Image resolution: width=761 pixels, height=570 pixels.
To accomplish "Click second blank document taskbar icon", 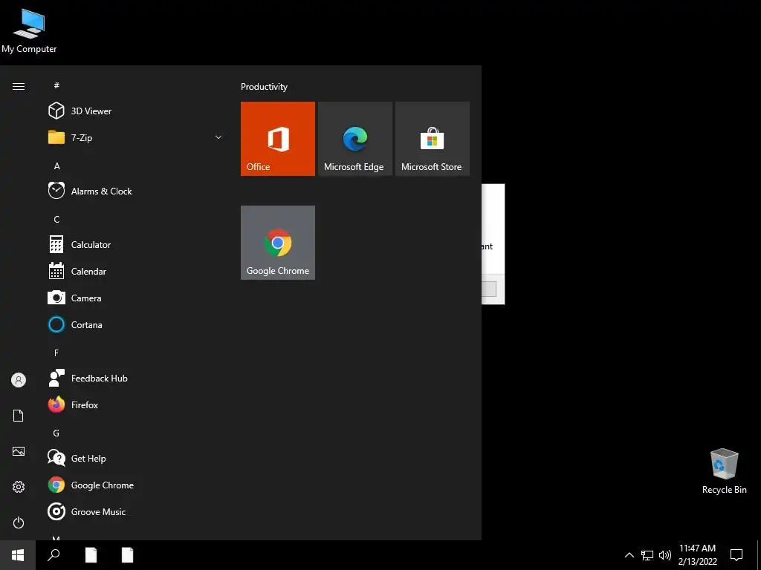I will pyautogui.click(x=127, y=555).
